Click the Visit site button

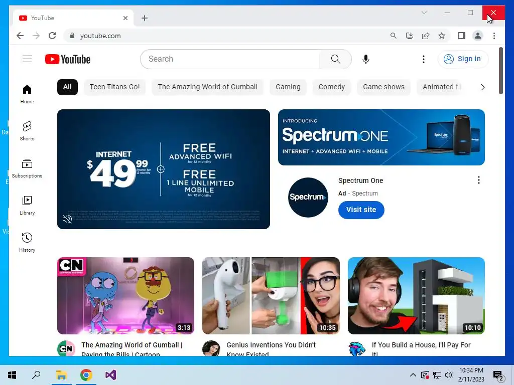(361, 210)
